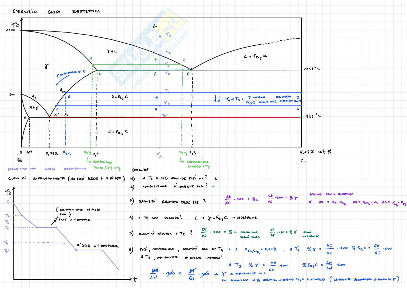Click the 911 temperature label

(x=12, y=94)
